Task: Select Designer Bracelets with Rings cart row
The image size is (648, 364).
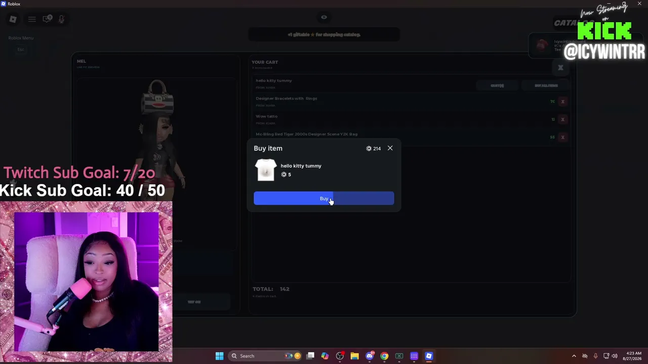Action: click(411, 101)
